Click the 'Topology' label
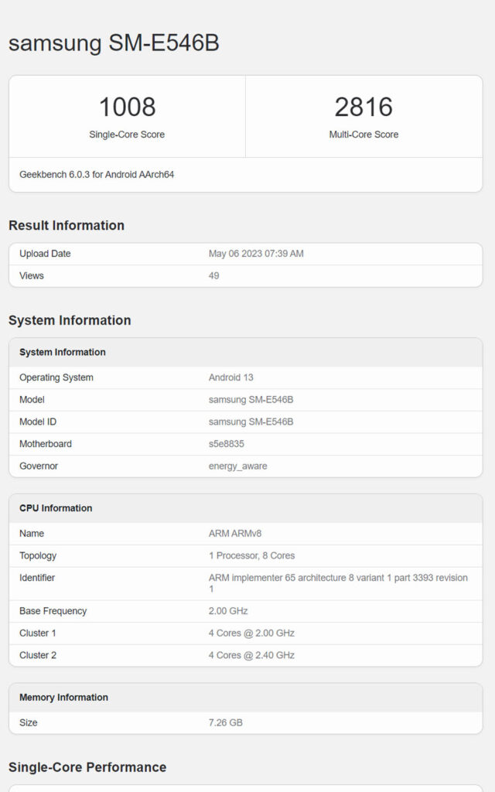The height and width of the screenshot is (792, 495). 38,555
